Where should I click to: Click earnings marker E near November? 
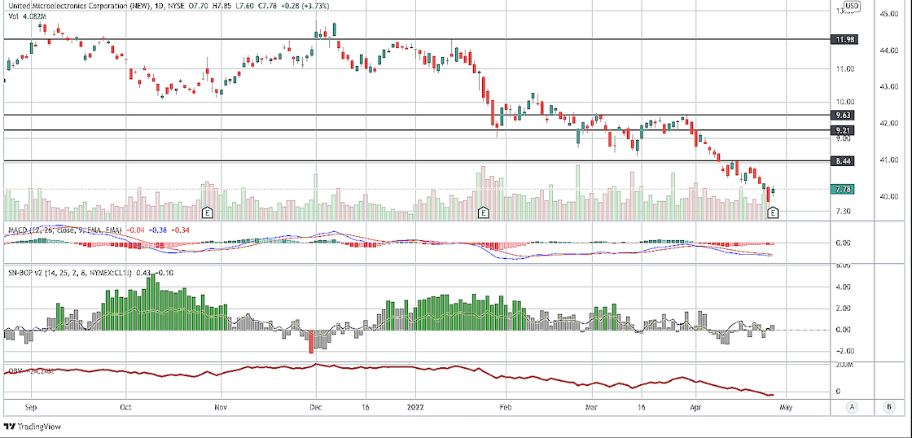[x=206, y=213]
